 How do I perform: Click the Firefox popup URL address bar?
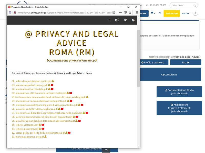[x=64, y=12]
